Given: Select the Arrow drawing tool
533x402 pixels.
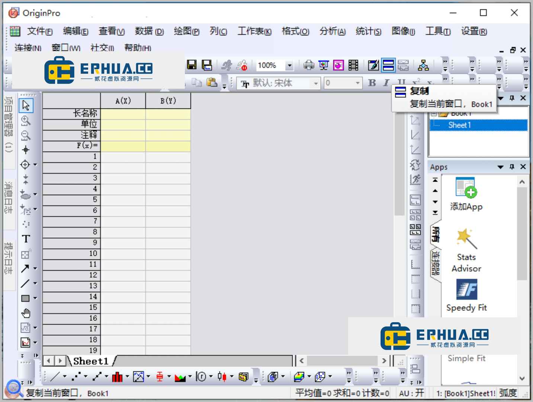Looking at the screenshot, I should pyautogui.click(x=25, y=268).
